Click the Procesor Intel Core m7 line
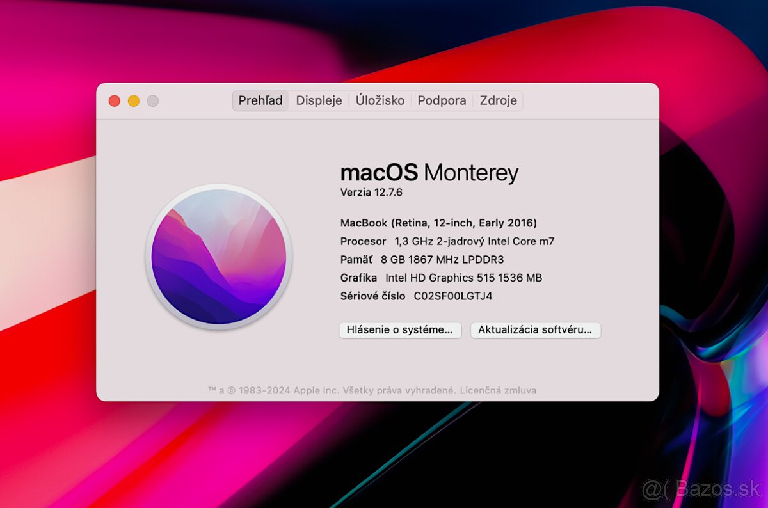The height and width of the screenshot is (508, 768). point(447,241)
